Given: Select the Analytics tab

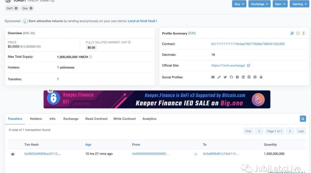Looking at the screenshot, I should click(x=149, y=119).
